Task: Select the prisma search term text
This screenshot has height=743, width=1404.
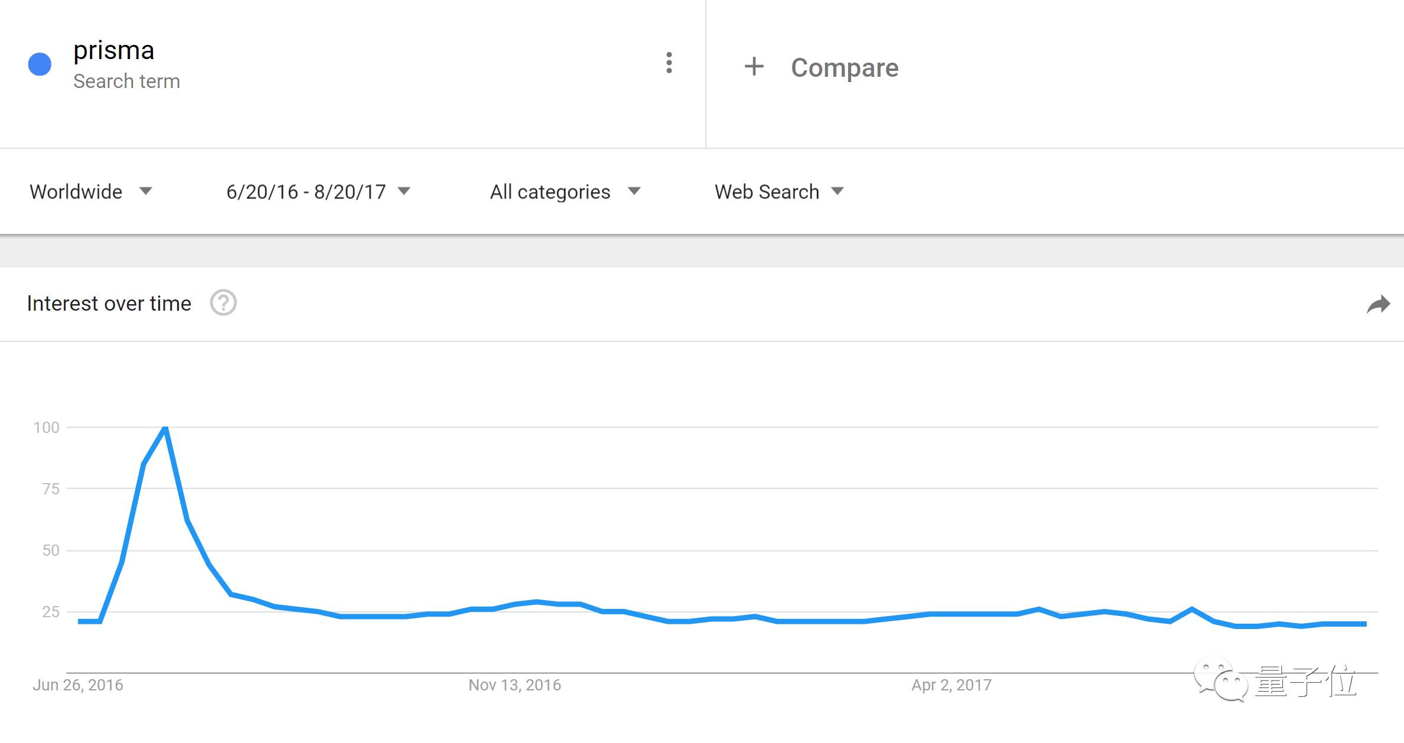Action: (113, 51)
